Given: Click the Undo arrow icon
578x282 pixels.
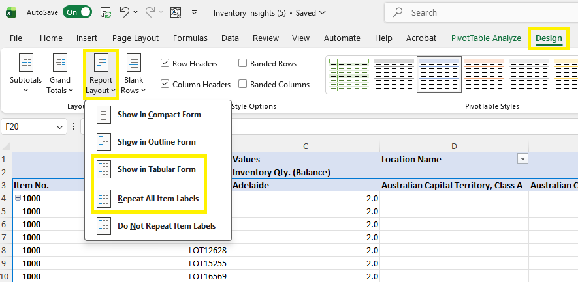Looking at the screenshot, I should tap(124, 12).
